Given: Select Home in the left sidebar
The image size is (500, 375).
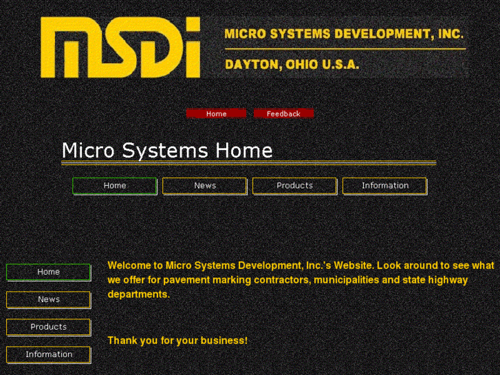Looking at the screenshot, I should (49, 272).
